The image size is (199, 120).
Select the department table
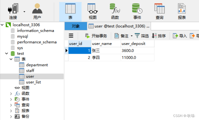[37, 65]
